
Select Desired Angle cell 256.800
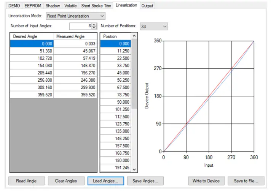32,80
